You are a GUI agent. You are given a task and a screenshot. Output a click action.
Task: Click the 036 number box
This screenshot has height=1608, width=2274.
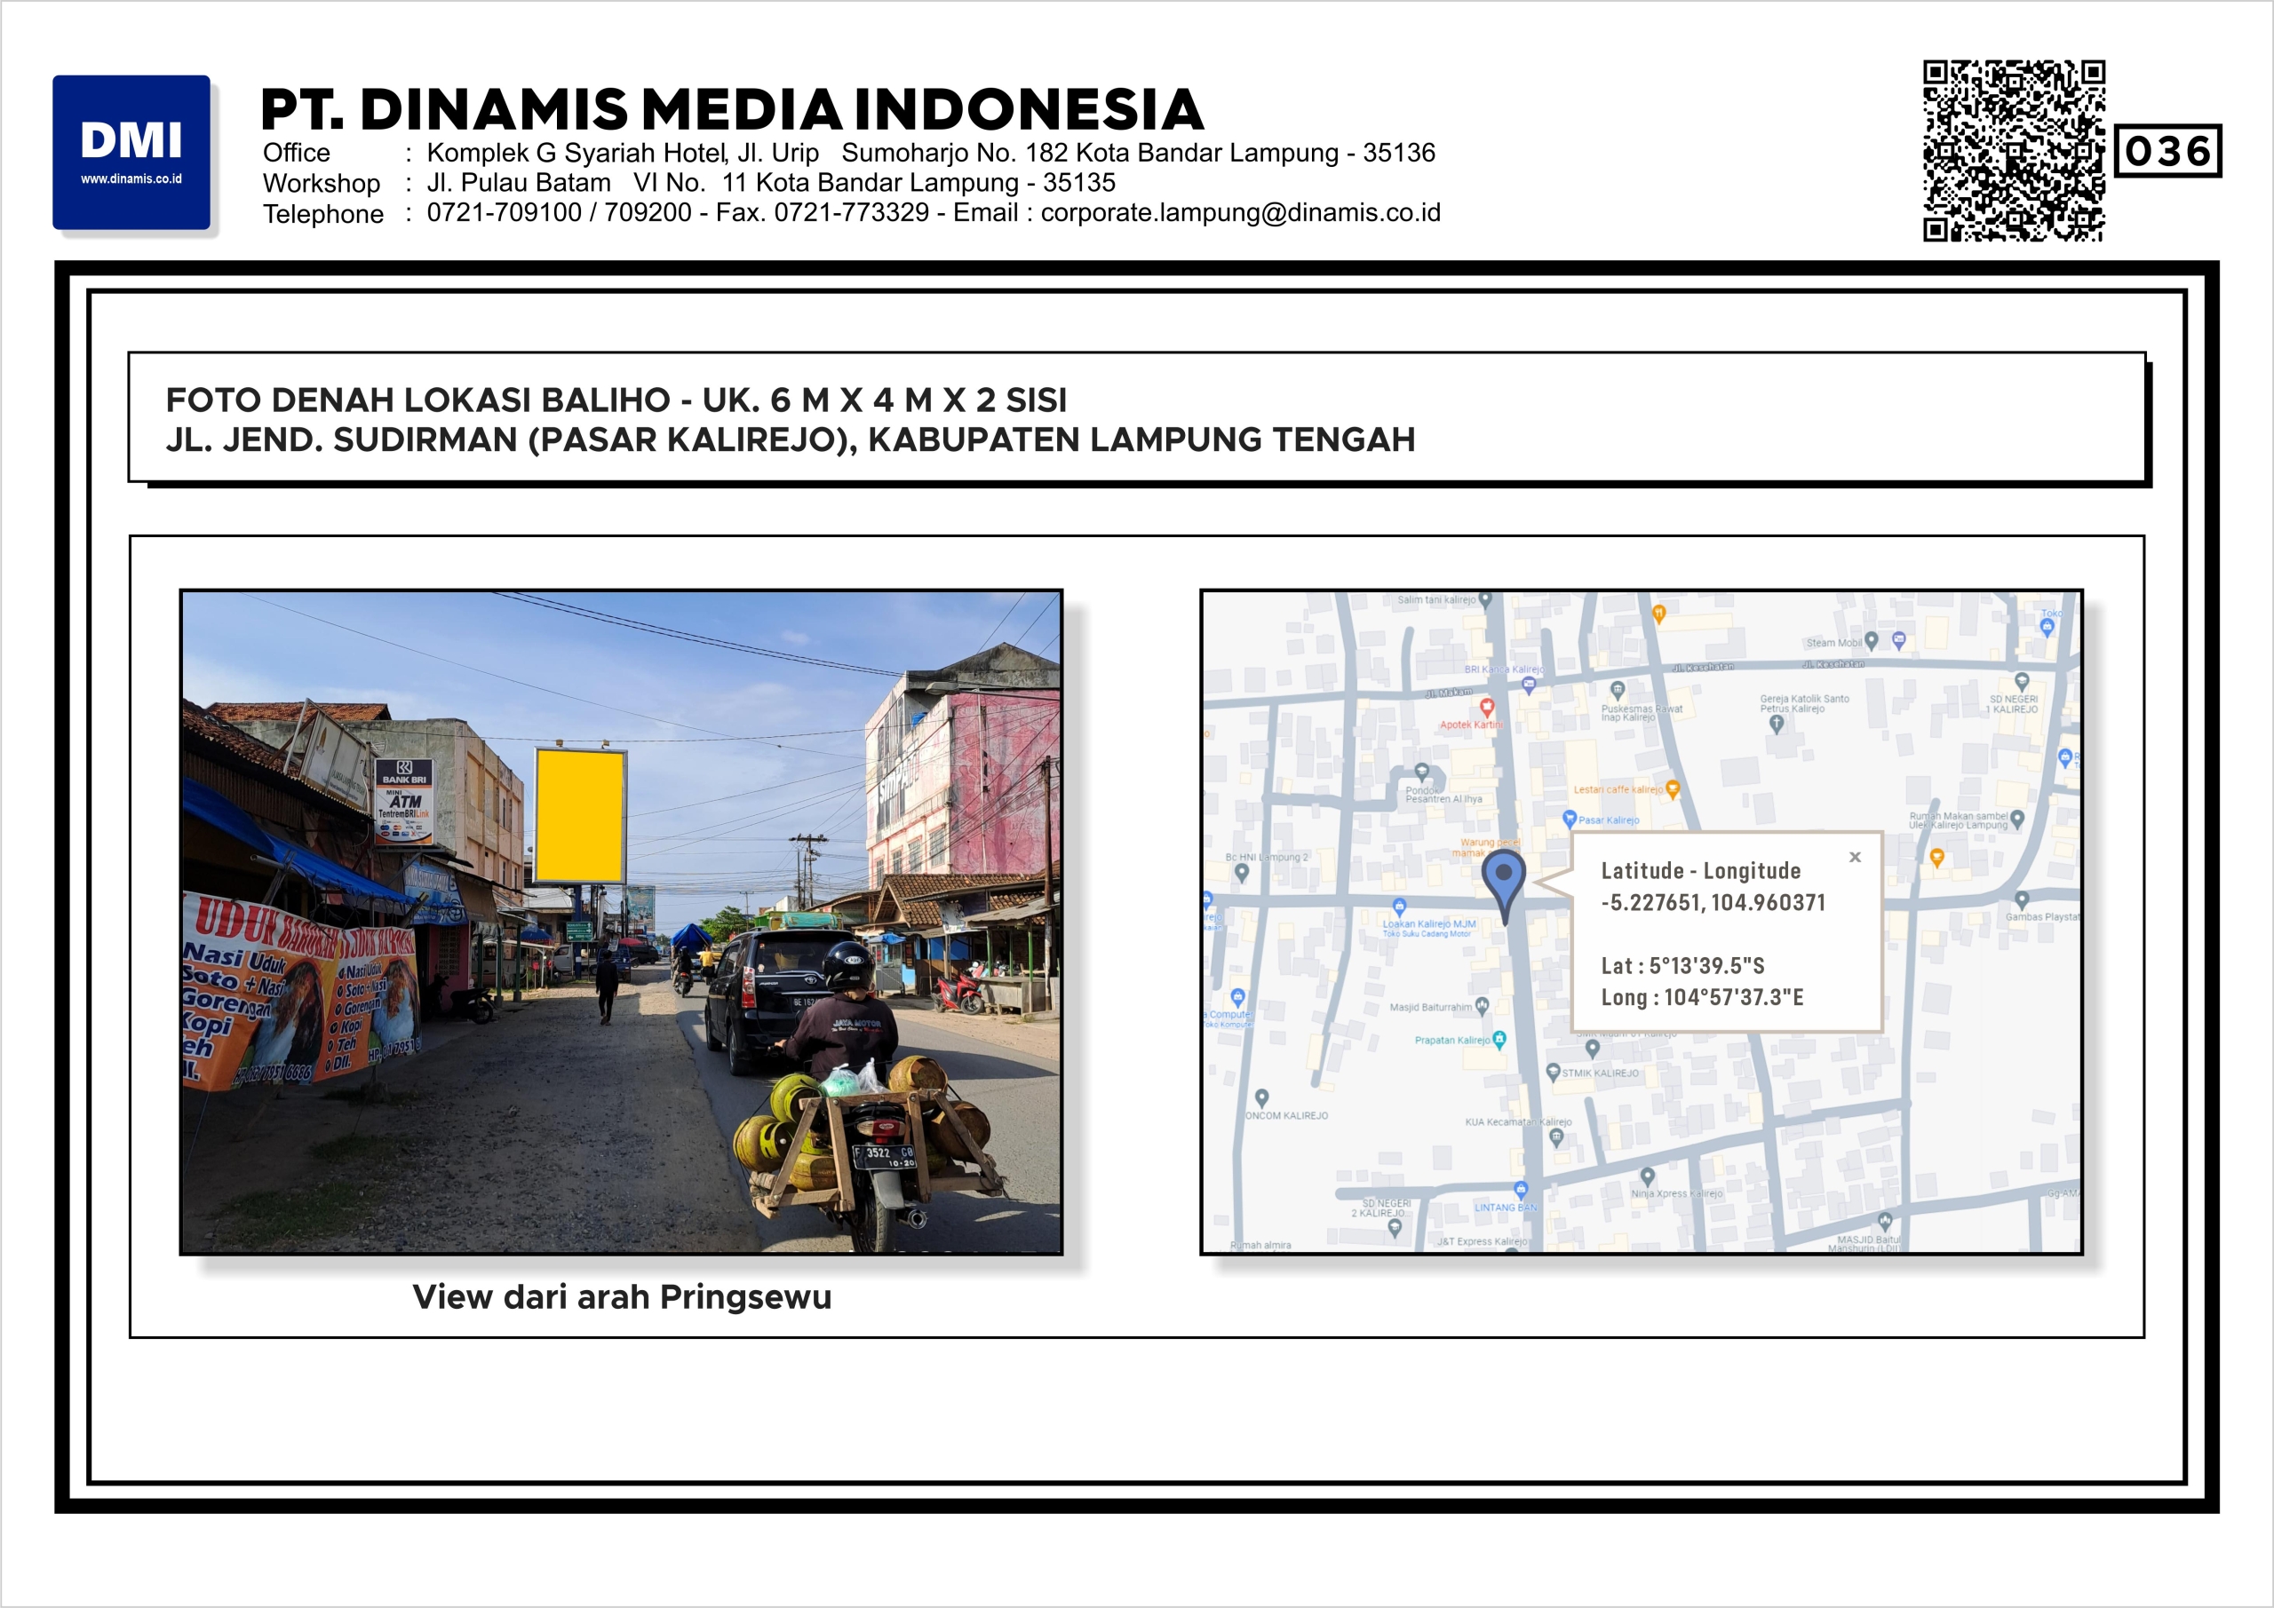(2167, 152)
